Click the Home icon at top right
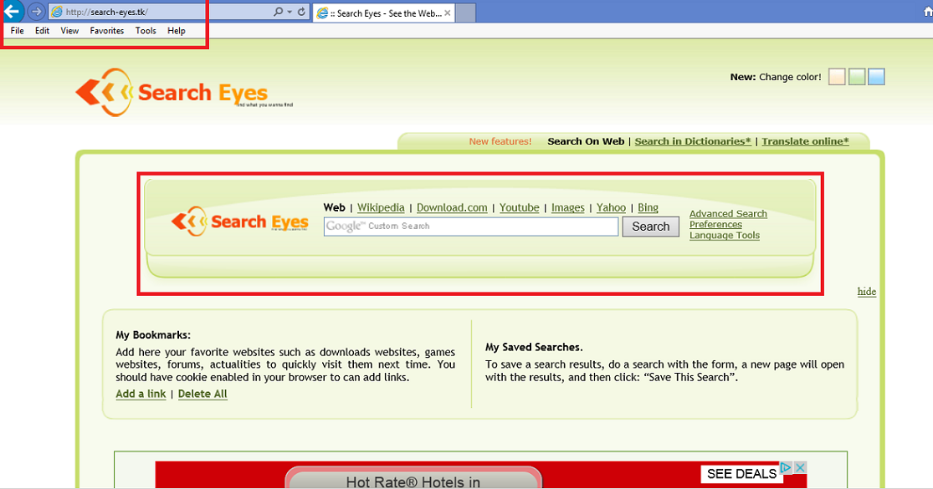Viewport: 933px width, 489px height. click(x=927, y=12)
